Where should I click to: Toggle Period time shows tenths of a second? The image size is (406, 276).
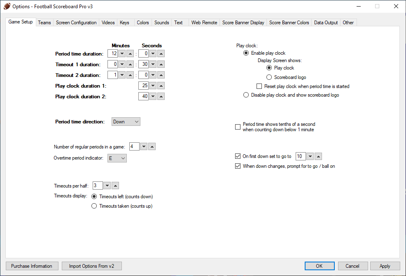tap(238, 127)
